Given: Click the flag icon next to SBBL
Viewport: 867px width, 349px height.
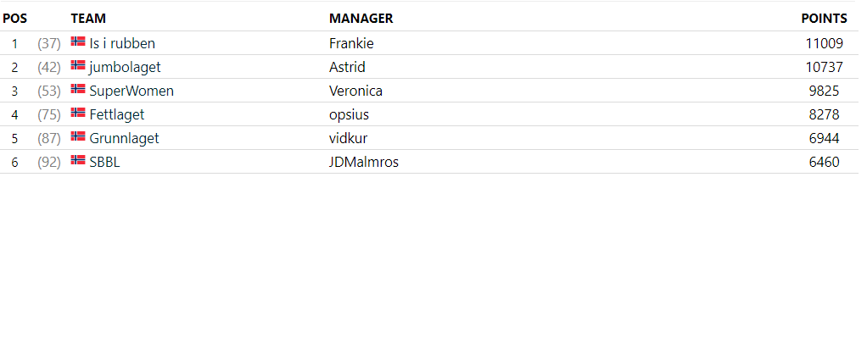Looking at the screenshot, I should click(x=78, y=160).
